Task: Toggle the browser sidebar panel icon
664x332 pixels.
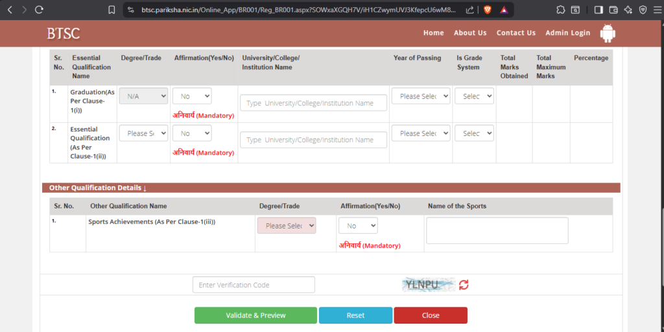Action: [x=598, y=10]
